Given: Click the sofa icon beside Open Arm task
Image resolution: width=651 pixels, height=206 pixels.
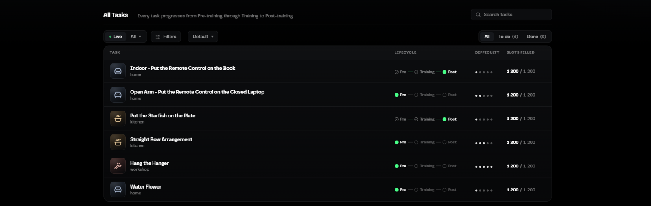Looking at the screenshot, I should [x=118, y=95].
